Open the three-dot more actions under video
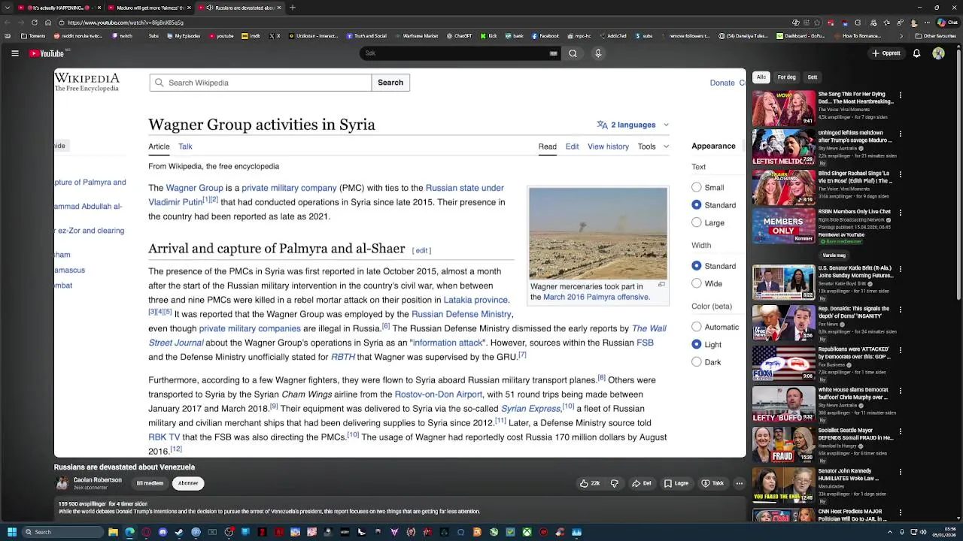The width and height of the screenshot is (963, 541). point(740,483)
